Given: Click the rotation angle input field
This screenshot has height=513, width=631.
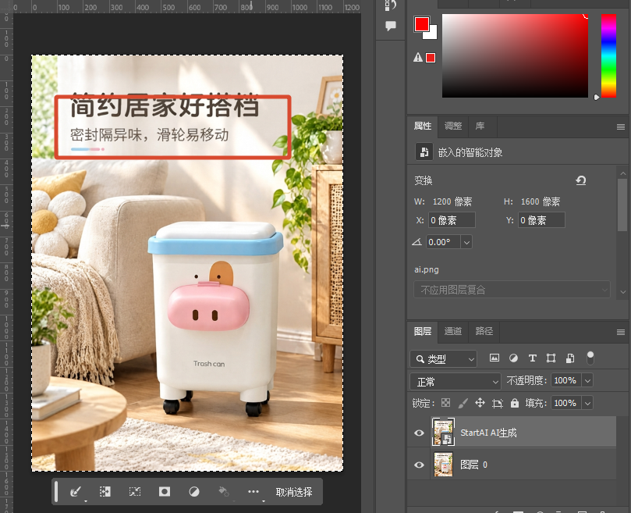Looking at the screenshot, I should pos(443,242).
